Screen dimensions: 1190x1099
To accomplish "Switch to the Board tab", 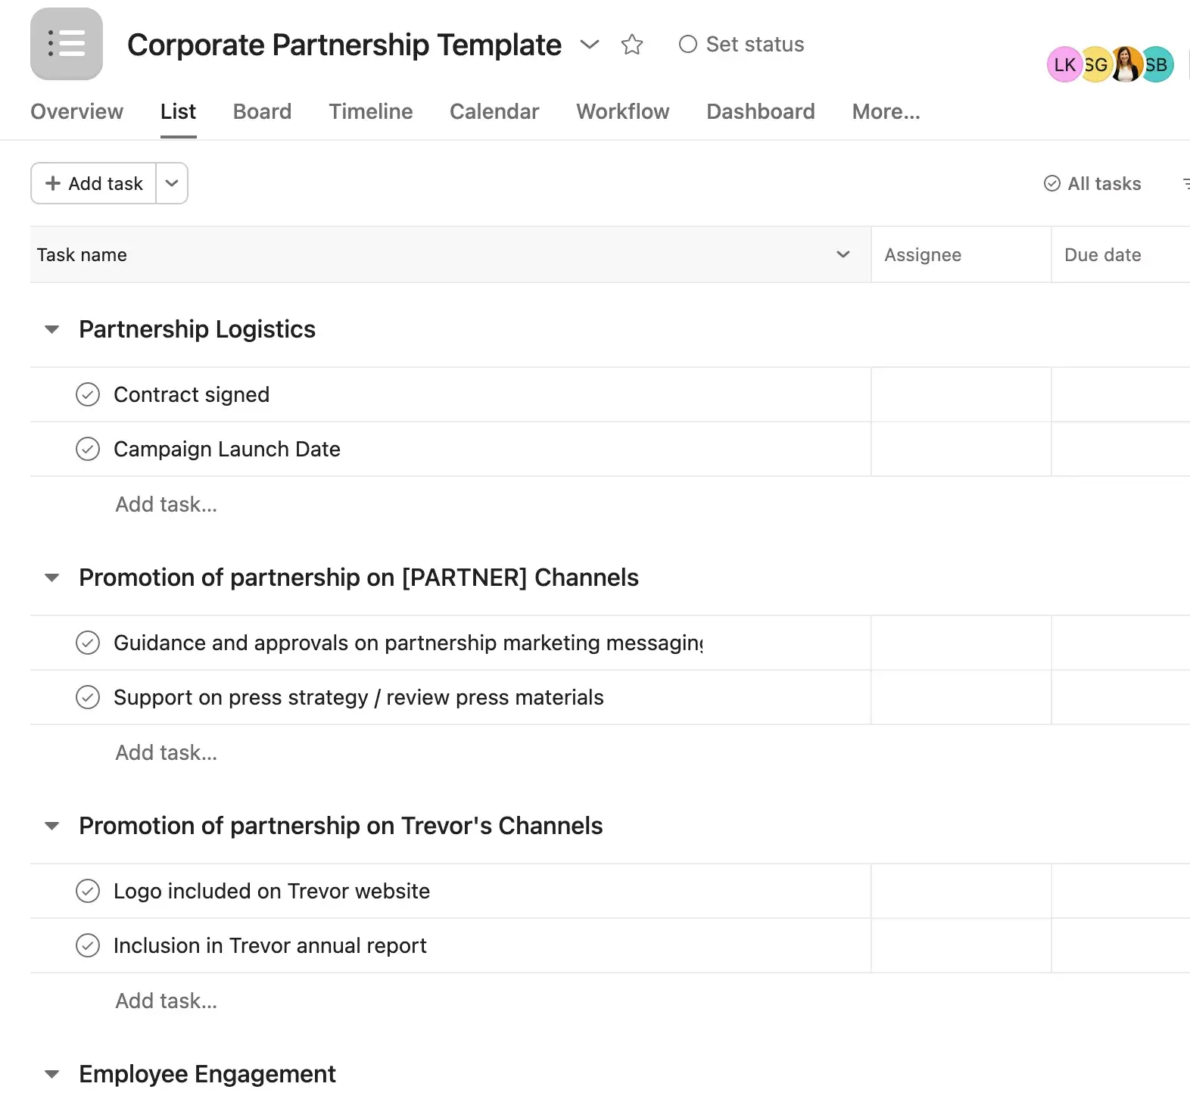I will (261, 111).
